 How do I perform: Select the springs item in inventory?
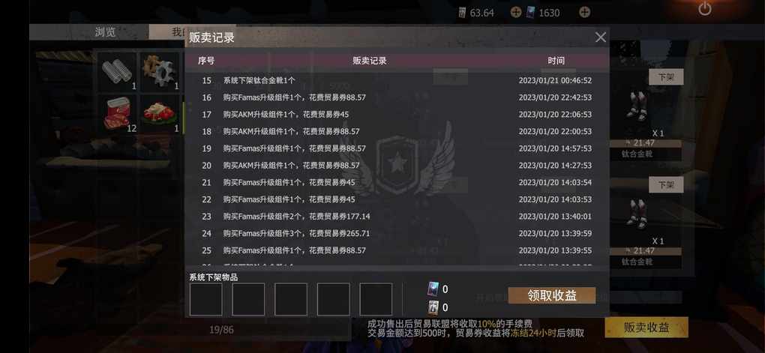click(x=117, y=72)
